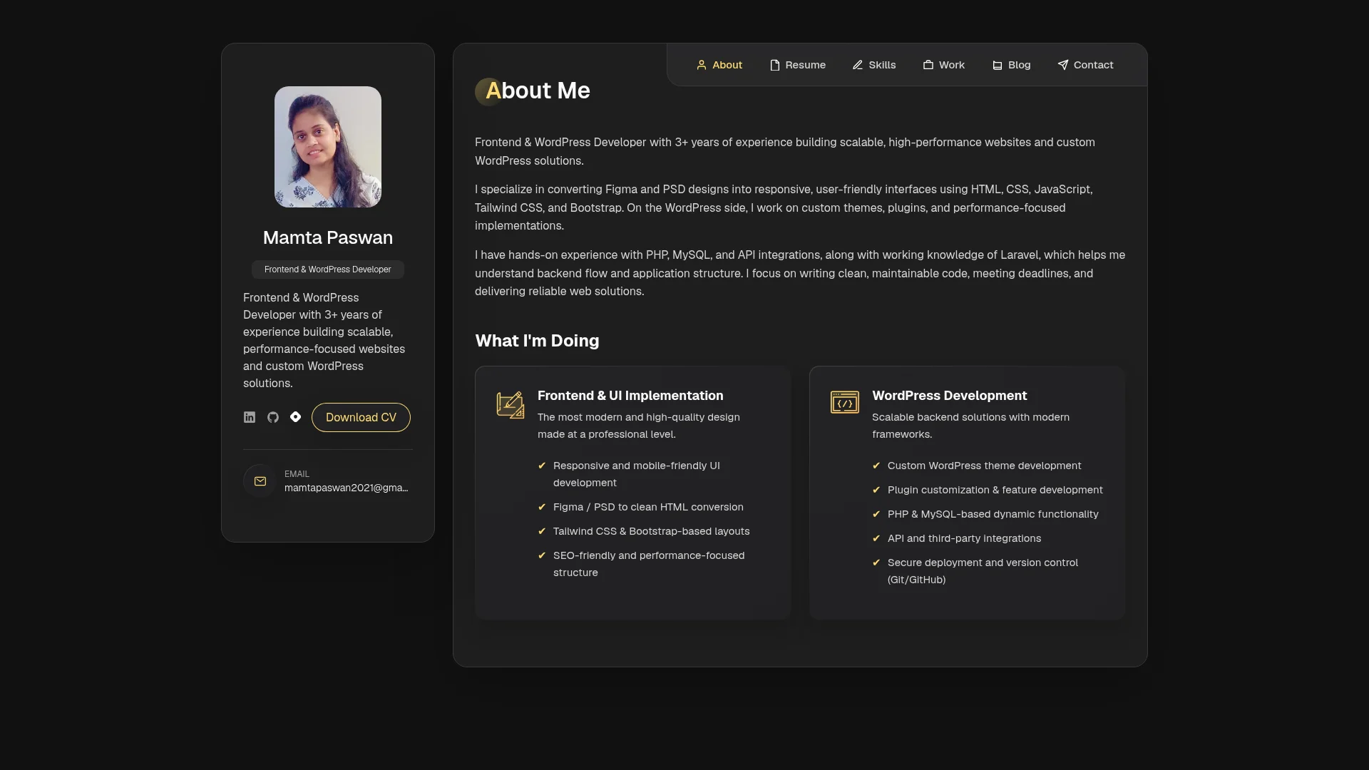The image size is (1369, 770).
Task: Click the Download CV button
Action: 361,417
